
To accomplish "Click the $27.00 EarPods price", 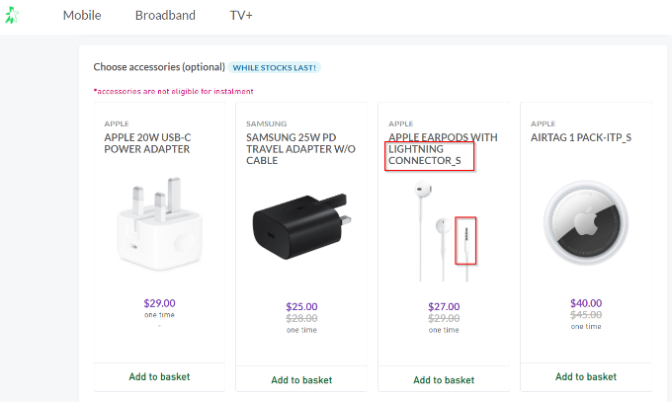I will tap(444, 307).
